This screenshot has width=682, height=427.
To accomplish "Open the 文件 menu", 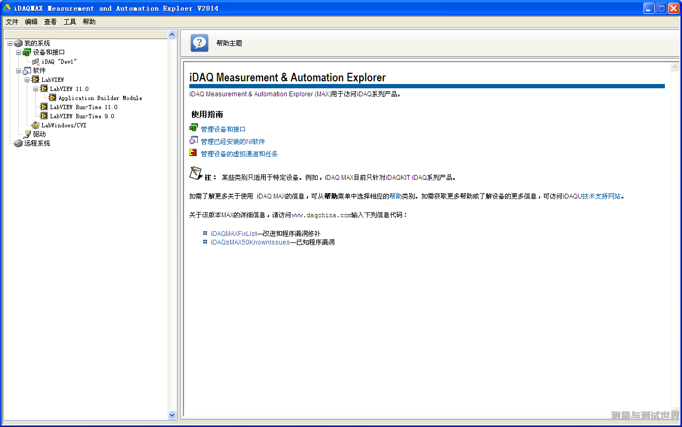I will click(12, 22).
